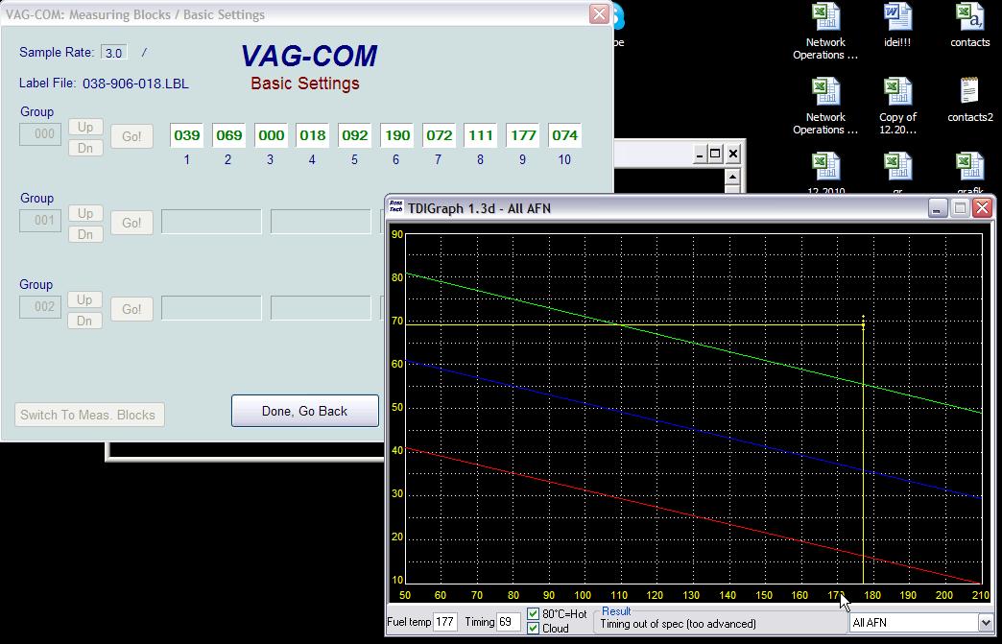Image resolution: width=1002 pixels, height=644 pixels.
Task: Click the Ross-Tech icon in TDIGraph title bar
Action: click(396, 208)
